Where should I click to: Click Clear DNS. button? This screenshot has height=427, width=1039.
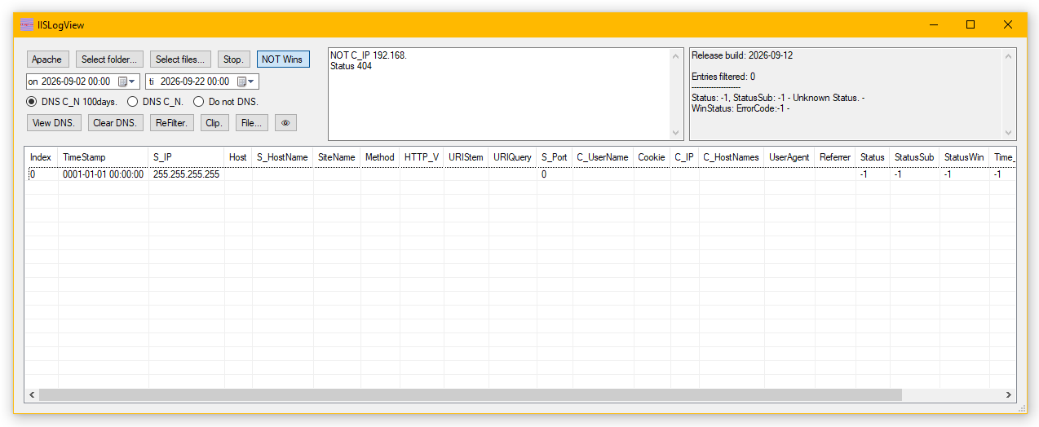click(x=116, y=123)
